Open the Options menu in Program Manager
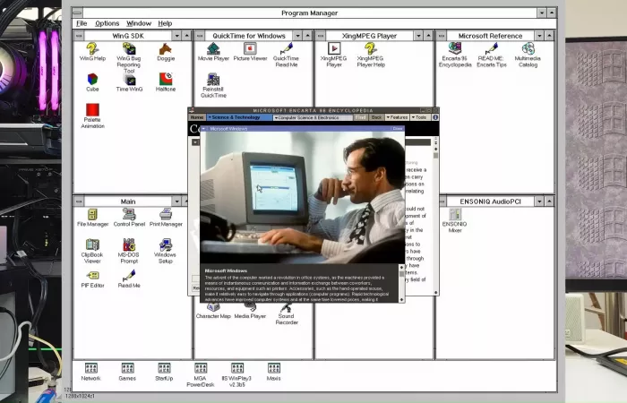Viewport: 627px width, 403px height. coord(107,23)
